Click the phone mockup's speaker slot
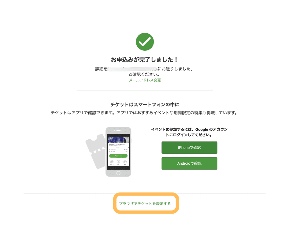 [118, 130]
